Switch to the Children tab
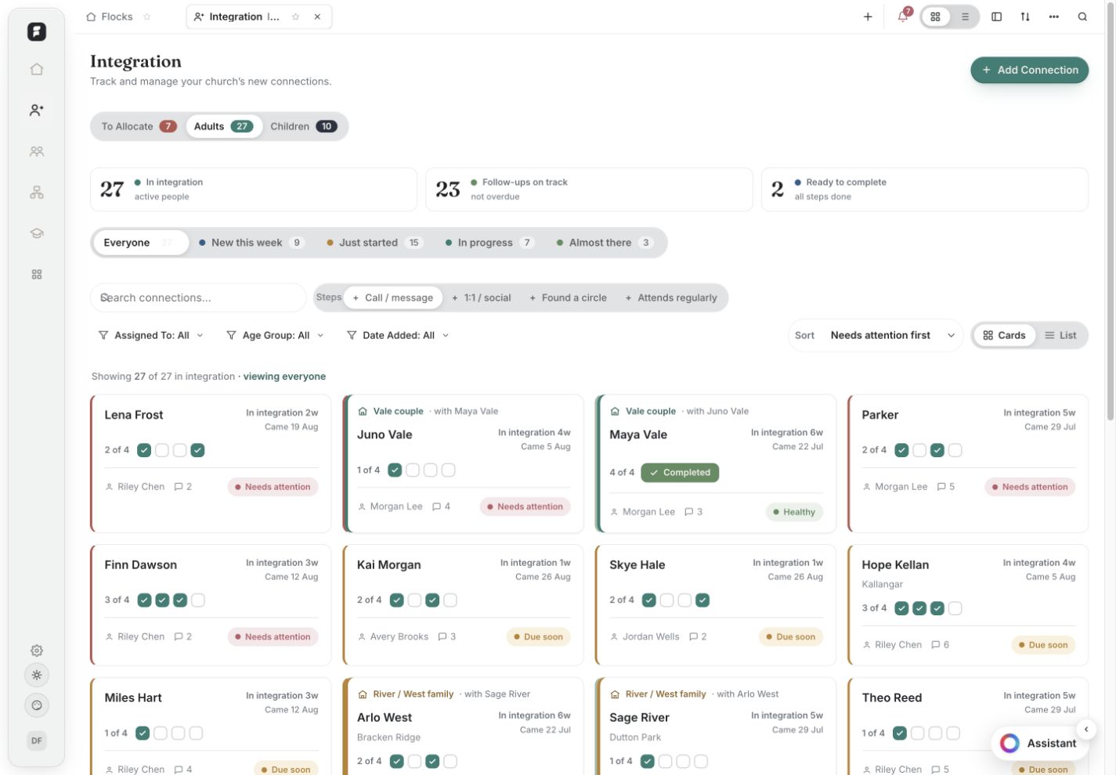1116x775 pixels. 304,126
